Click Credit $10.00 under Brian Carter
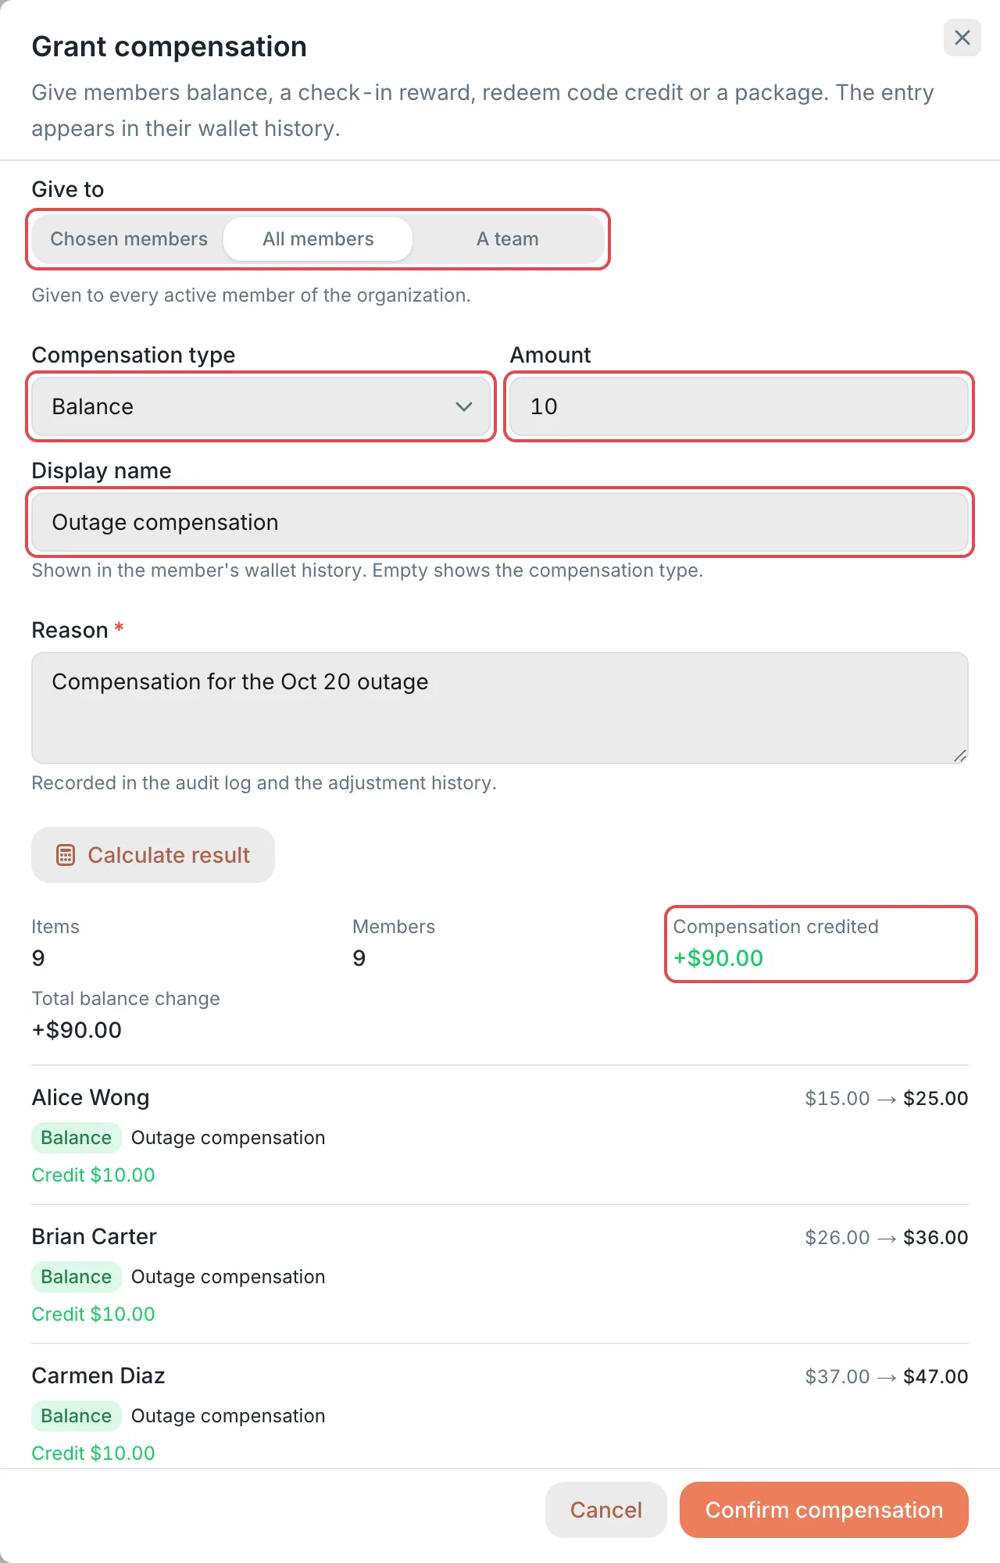Screen dimensions: 1000x1563 [x=93, y=1314]
